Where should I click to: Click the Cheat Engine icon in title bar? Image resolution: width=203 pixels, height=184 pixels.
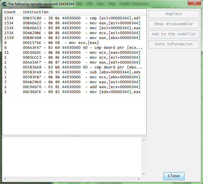coord(4,4)
